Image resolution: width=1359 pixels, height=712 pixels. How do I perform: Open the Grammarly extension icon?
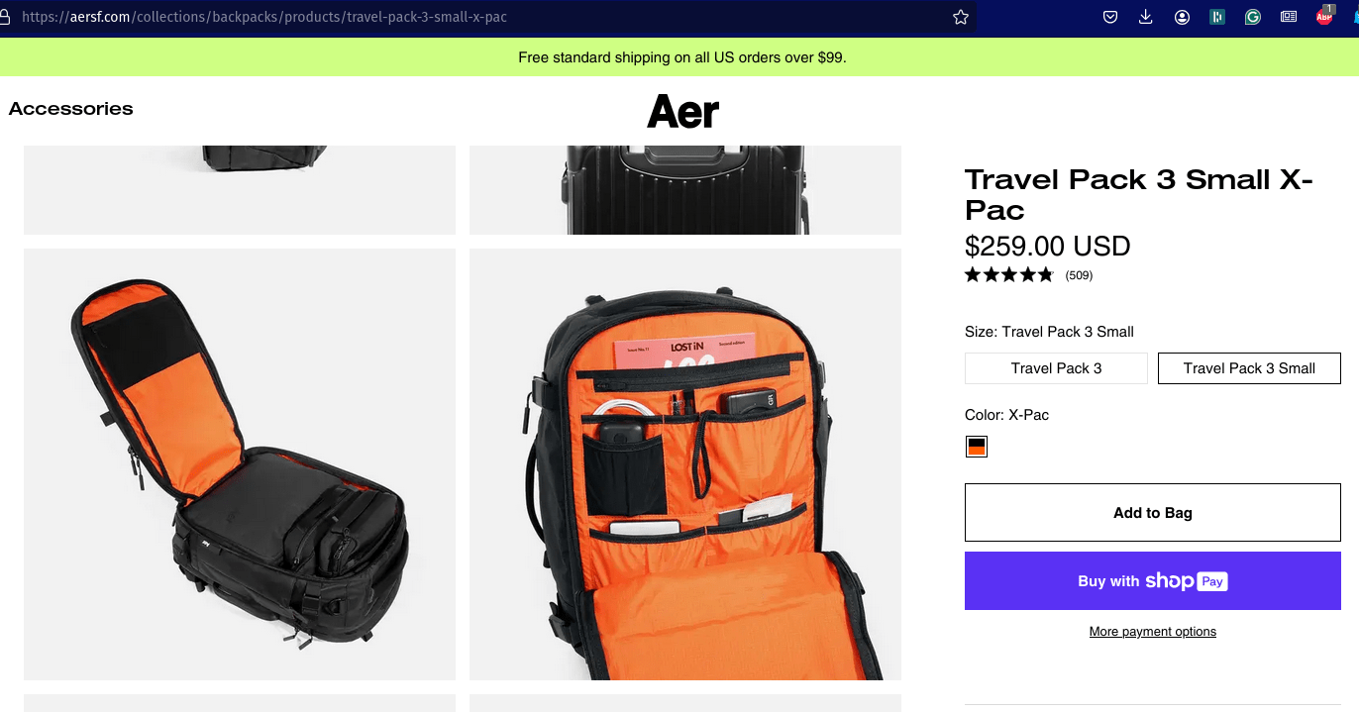(1253, 17)
